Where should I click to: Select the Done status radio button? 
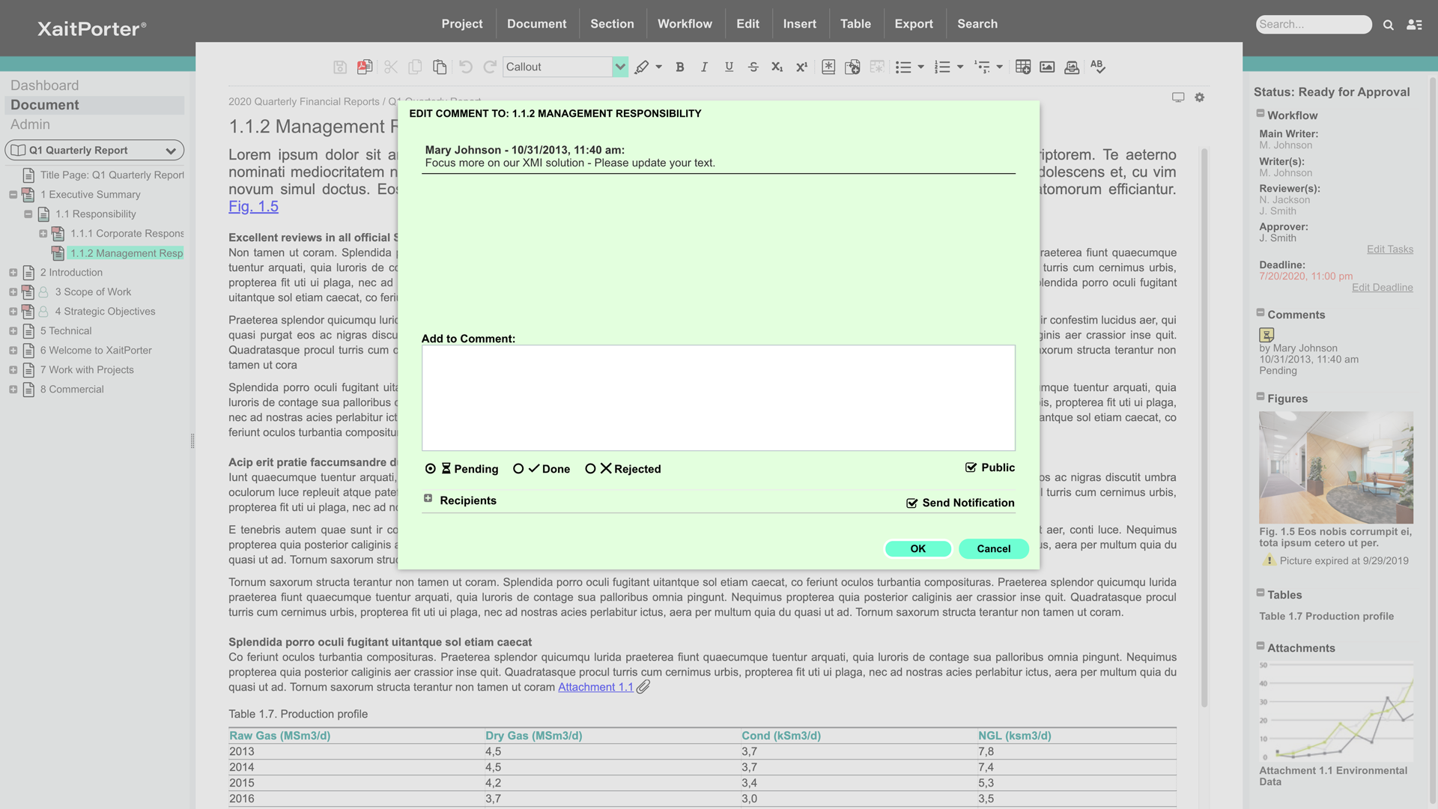[x=518, y=469]
